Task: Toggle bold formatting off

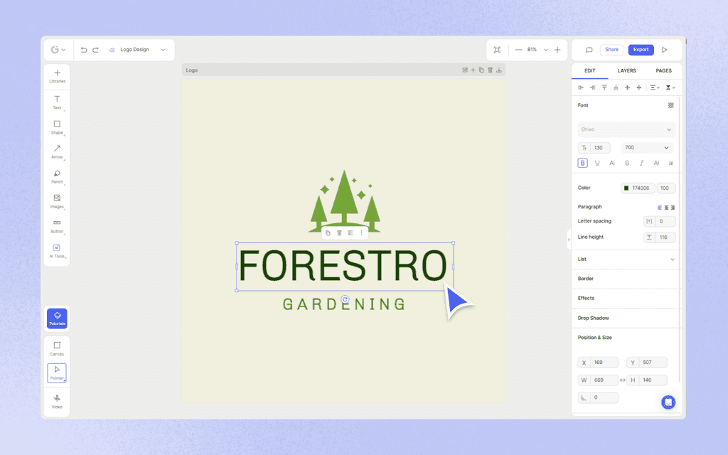Action: pos(582,163)
